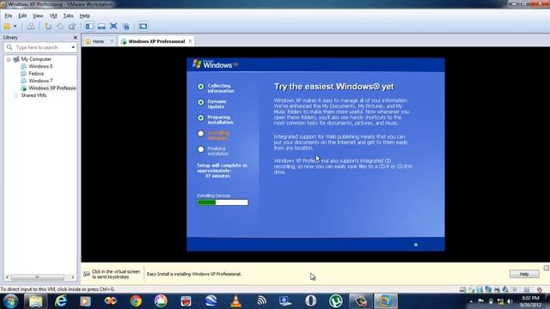550x309 pixels.
Task: Open Windows Explorer from the taskbar
Action: (35, 301)
